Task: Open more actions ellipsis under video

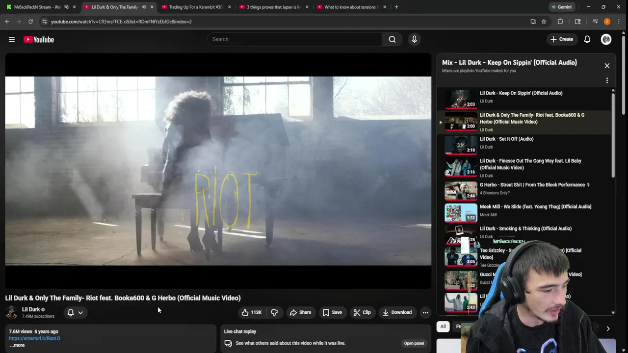Action: 425,312
